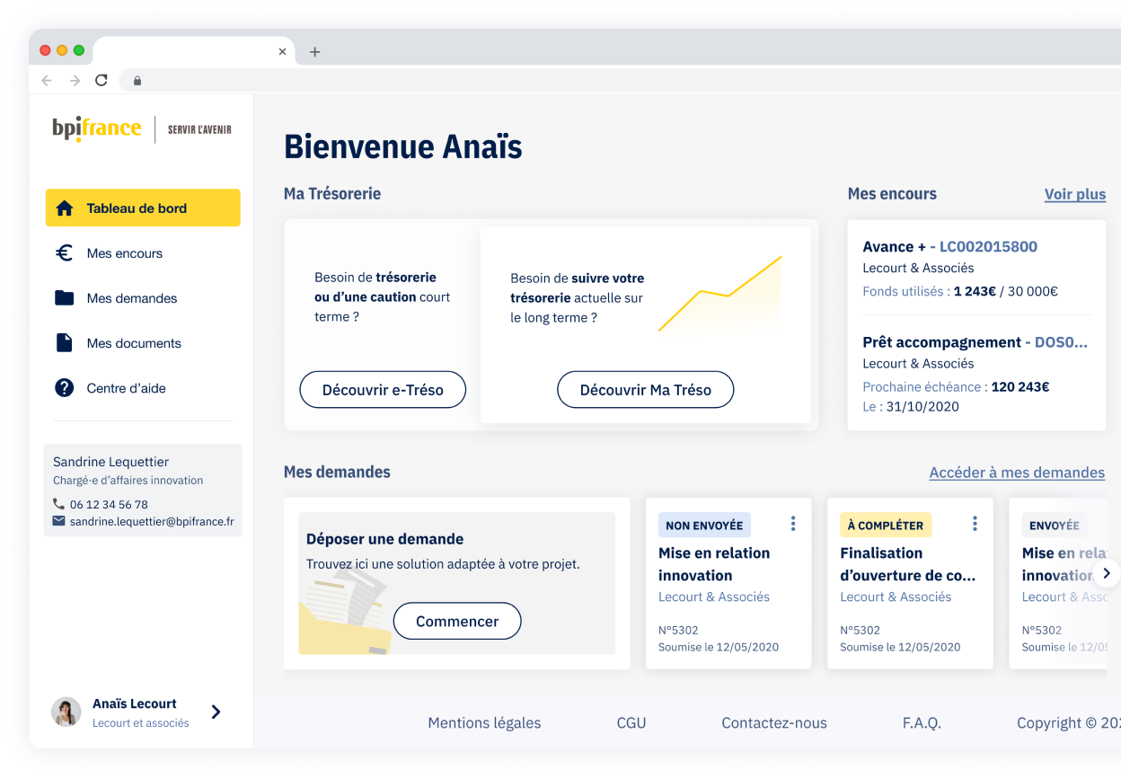The height and width of the screenshot is (778, 1121).
Task: Click the NON ENVOYÉE status badge
Action: (704, 525)
